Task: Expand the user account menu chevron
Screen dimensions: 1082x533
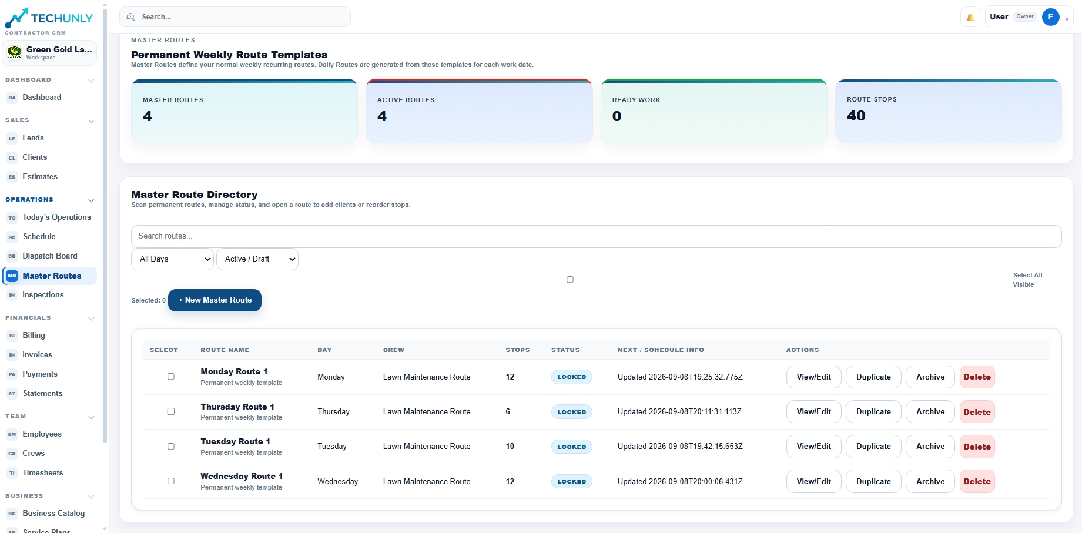Action: pos(1067,19)
